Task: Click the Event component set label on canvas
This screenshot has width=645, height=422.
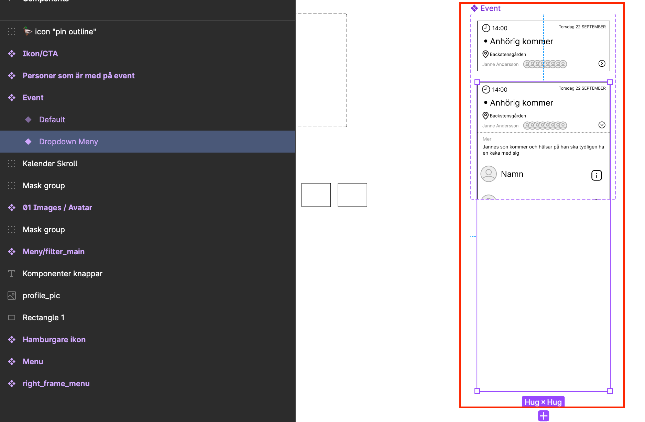Action: [x=485, y=8]
